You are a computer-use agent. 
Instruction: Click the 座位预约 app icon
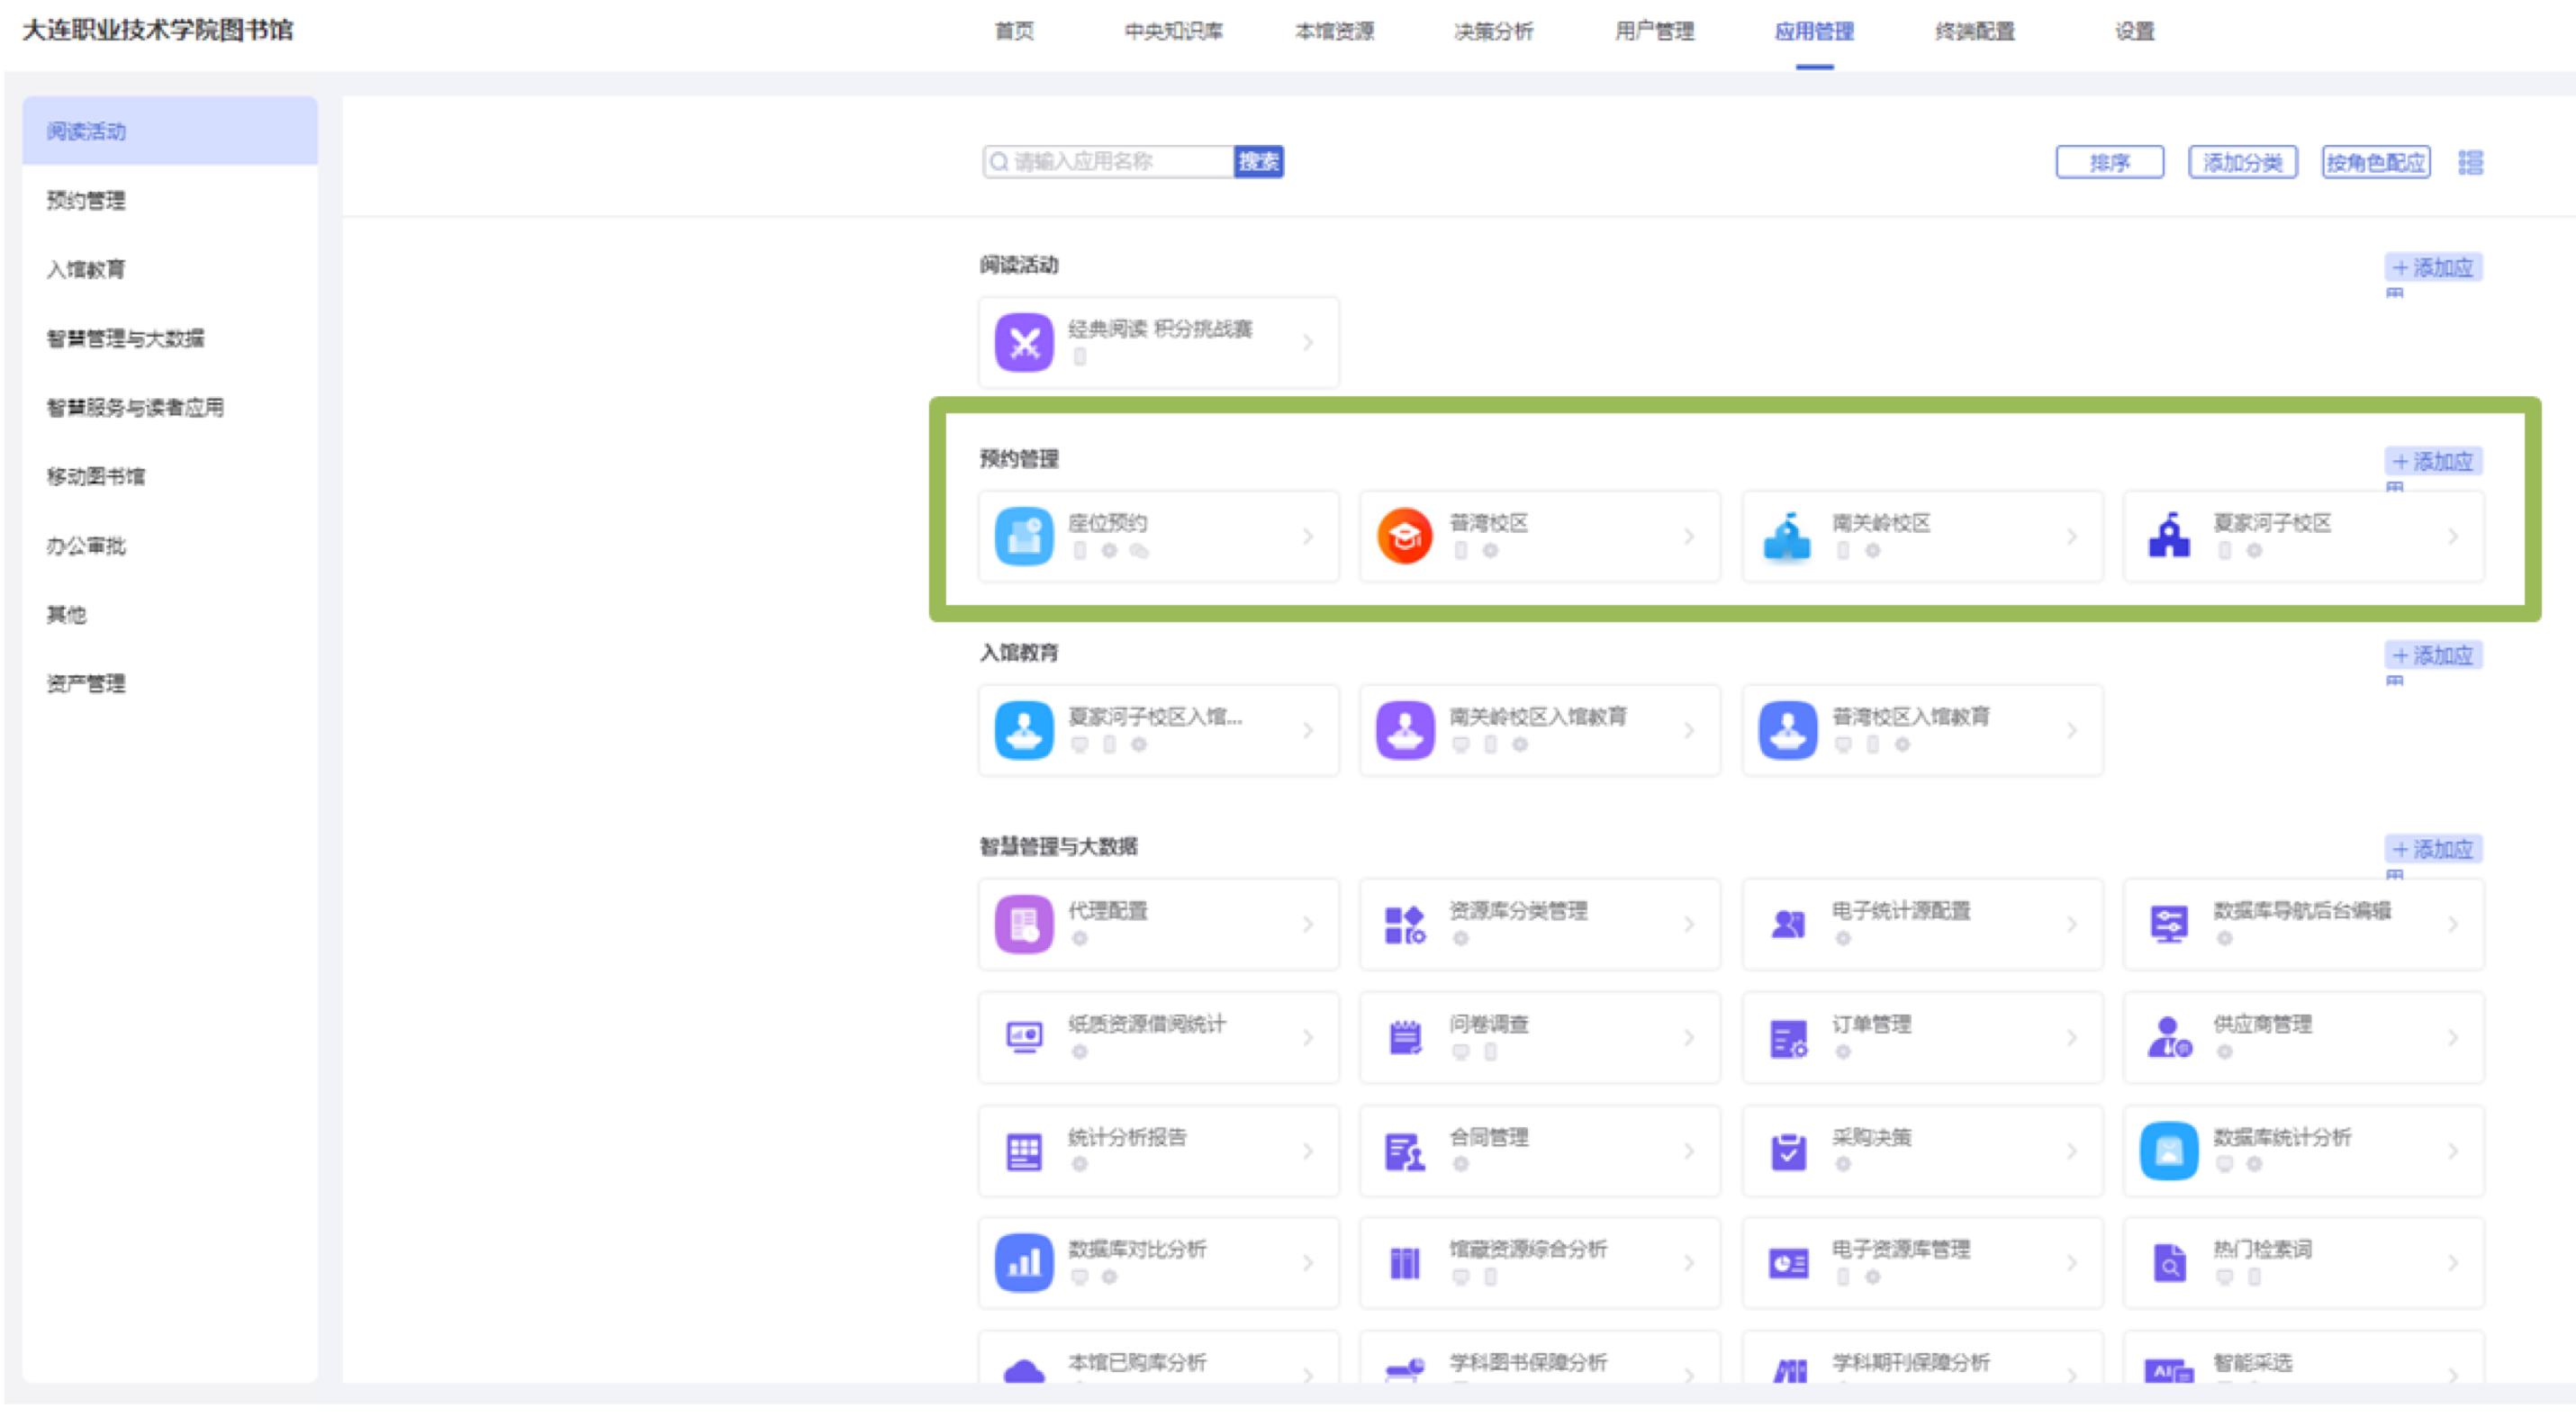point(1023,537)
